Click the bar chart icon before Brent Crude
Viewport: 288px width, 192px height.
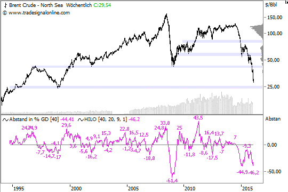pos(6,5)
